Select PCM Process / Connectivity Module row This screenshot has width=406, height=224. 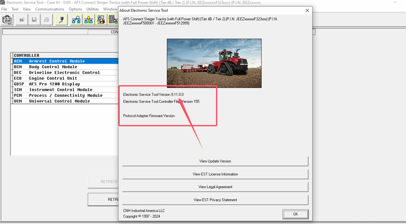point(65,95)
